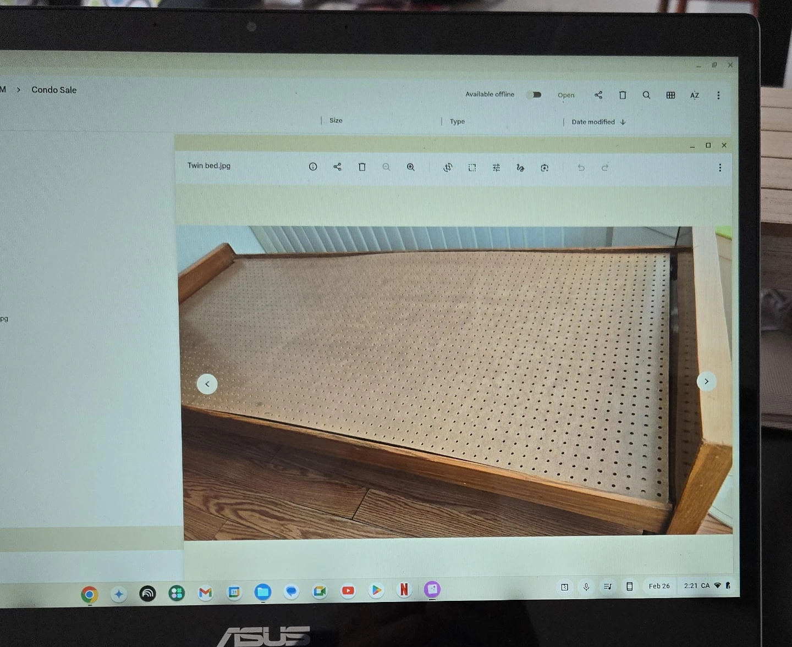Screen dimensions: 792x647
Task: Click the Condo Sale breadcrumb folder
Action: click(54, 90)
